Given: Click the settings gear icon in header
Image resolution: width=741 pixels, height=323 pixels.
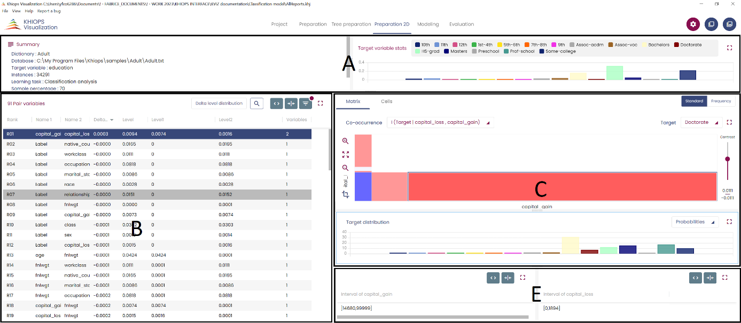Looking at the screenshot, I should 693,24.
